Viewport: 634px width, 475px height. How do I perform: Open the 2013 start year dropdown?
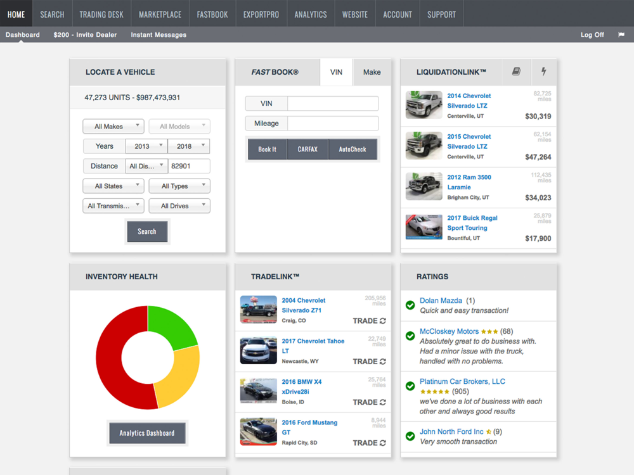click(146, 146)
